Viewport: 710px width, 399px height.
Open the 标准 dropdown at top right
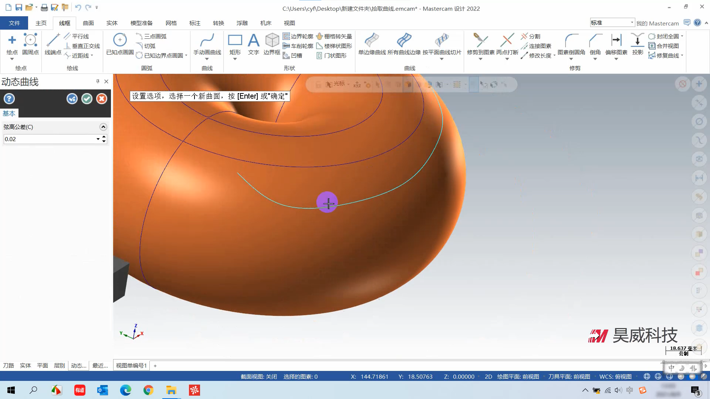click(632, 23)
